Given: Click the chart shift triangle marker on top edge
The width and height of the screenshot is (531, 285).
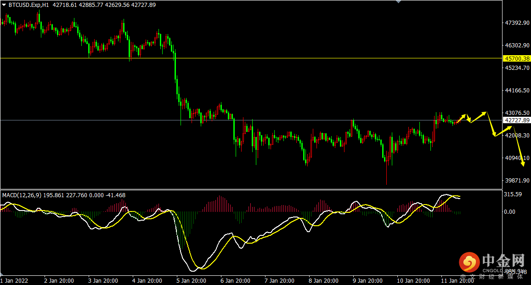Looking at the screenshot, I should point(399,2).
